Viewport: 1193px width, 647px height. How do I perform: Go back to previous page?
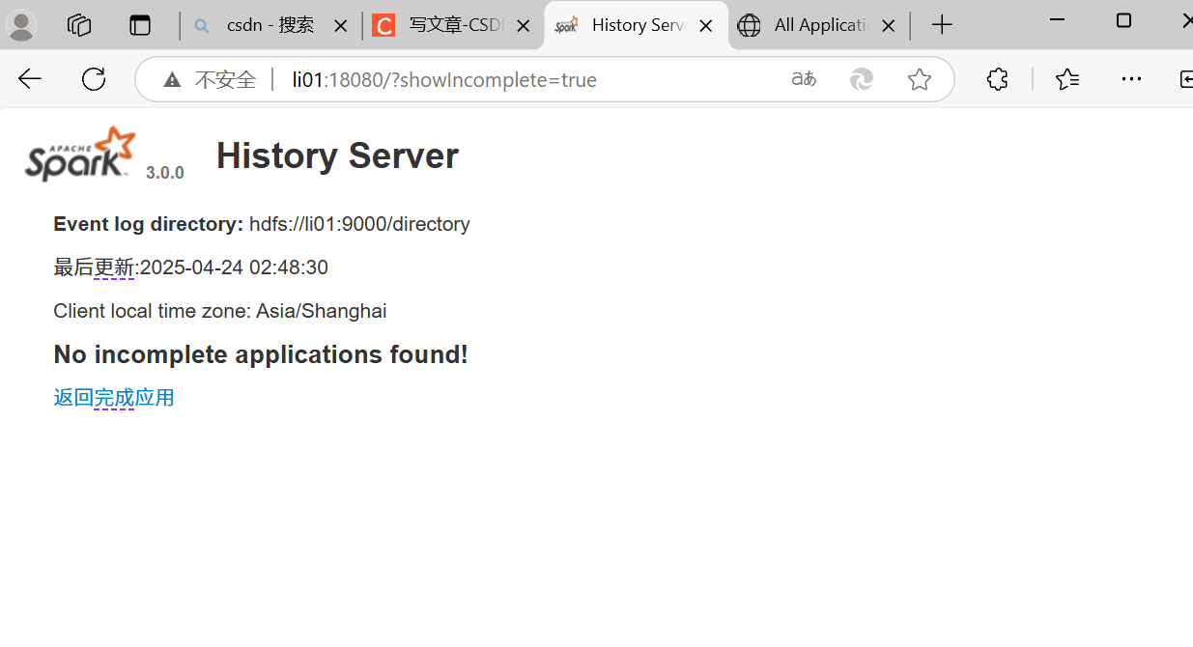(x=30, y=79)
